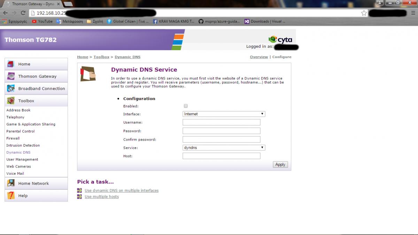
Task: Close the Thomson Gateway browser tab
Action: pos(59,4)
